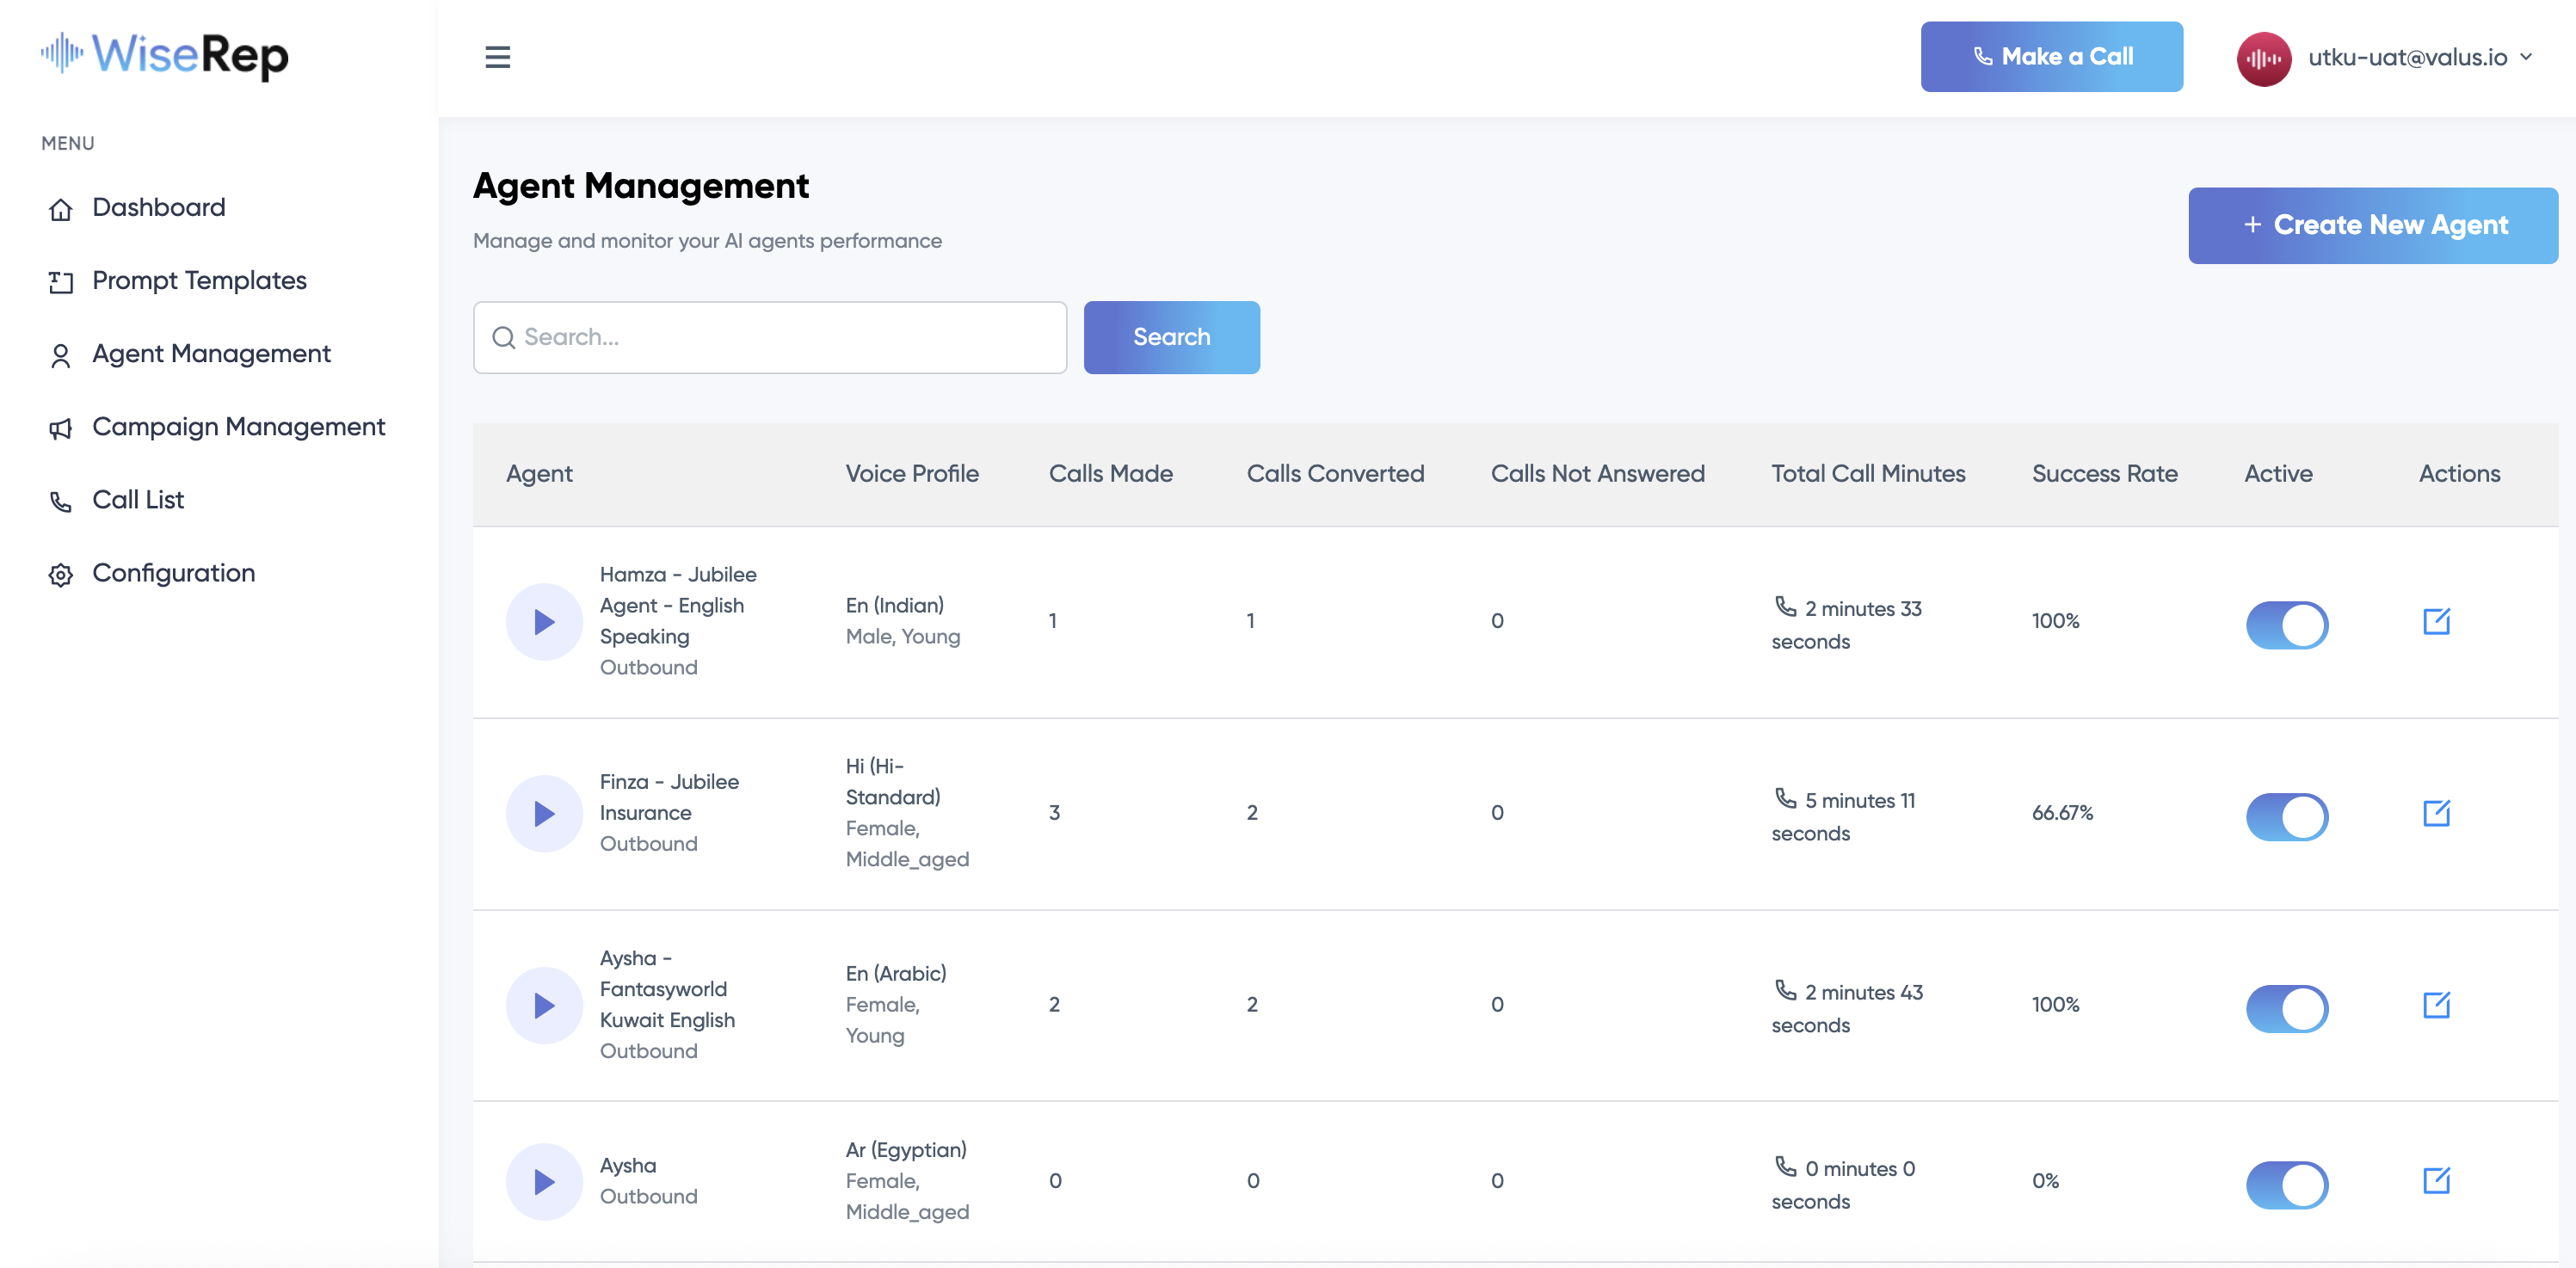The height and width of the screenshot is (1268, 2576).
Task: Click inside the agent search field
Action: 770,337
